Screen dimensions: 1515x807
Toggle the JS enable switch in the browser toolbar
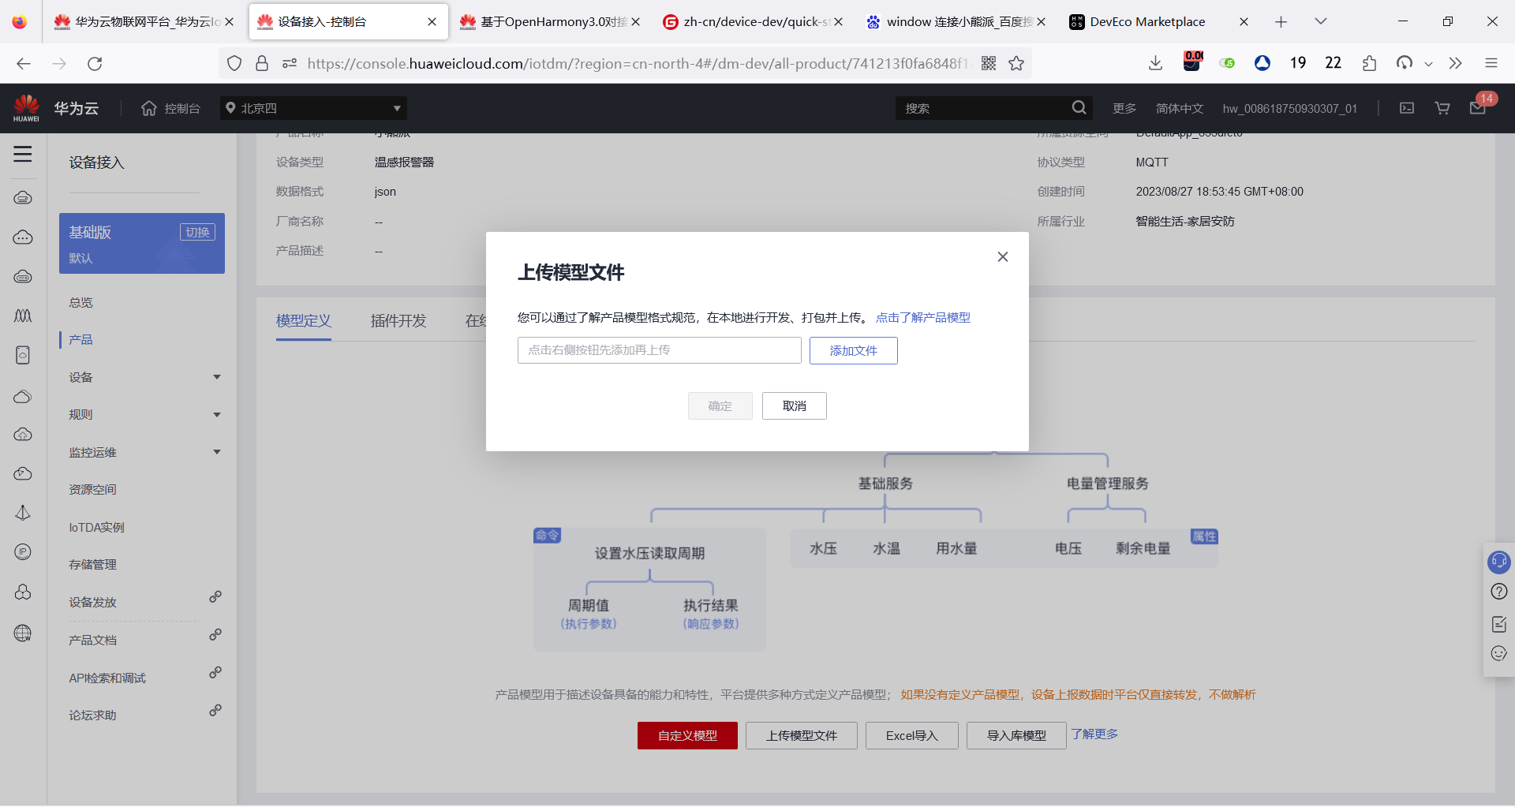point(1227,63)
